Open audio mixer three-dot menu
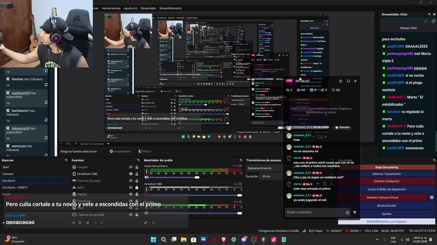 point(153,223)
